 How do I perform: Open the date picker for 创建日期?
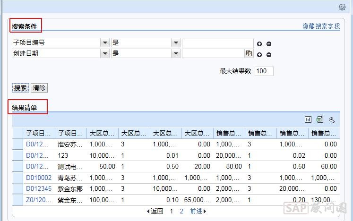(x=249, y=54)
